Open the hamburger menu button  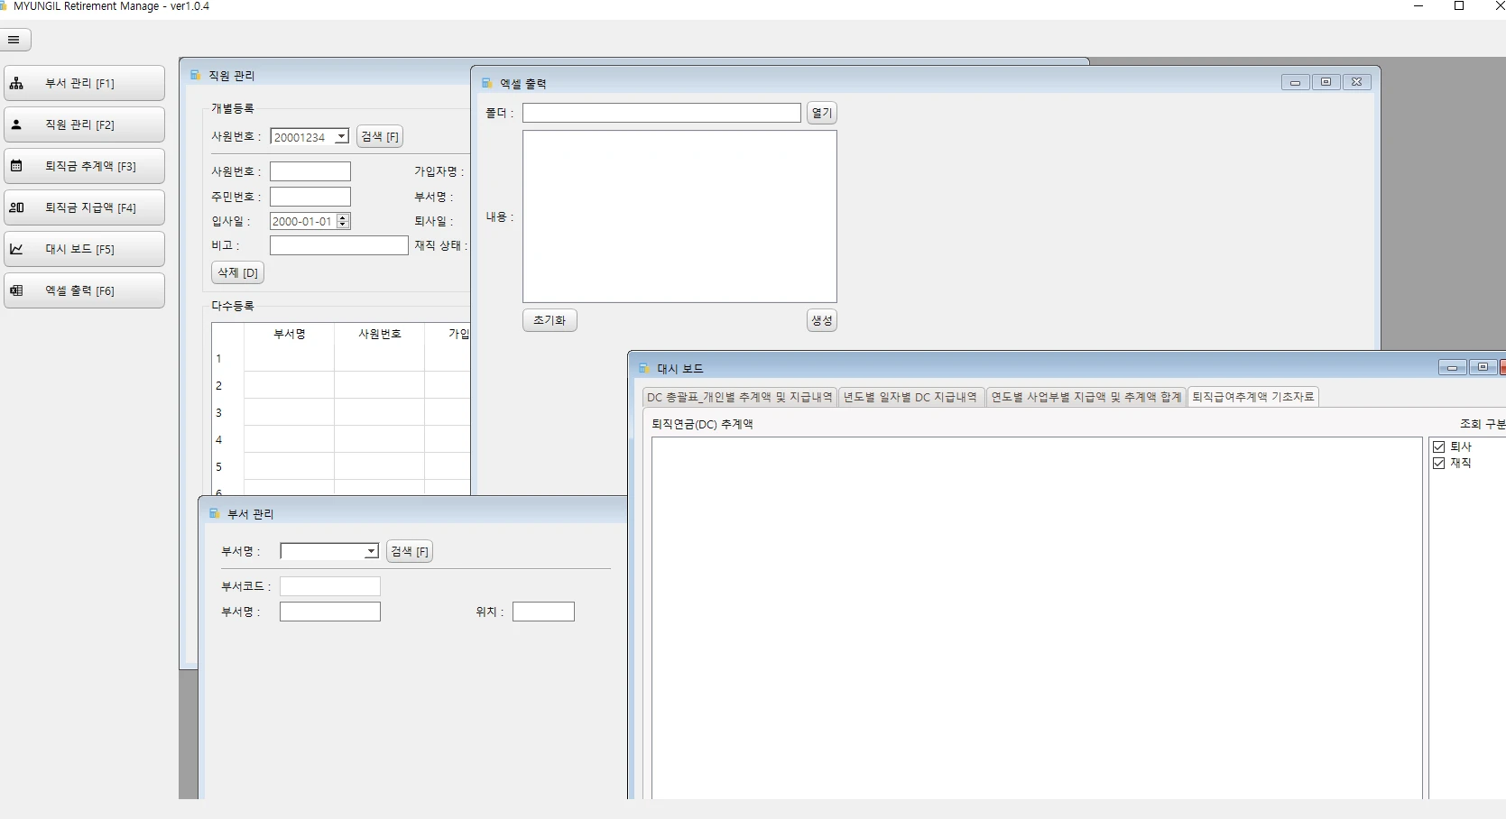pos(14,40)
